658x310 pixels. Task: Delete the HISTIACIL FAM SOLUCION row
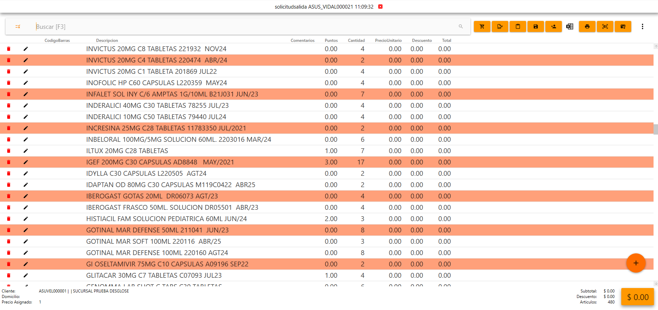tap(9, 219)
